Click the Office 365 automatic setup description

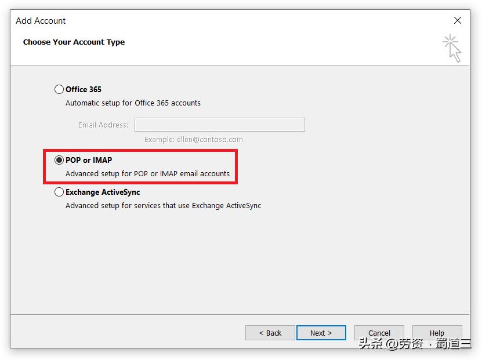tap(133, 103)
